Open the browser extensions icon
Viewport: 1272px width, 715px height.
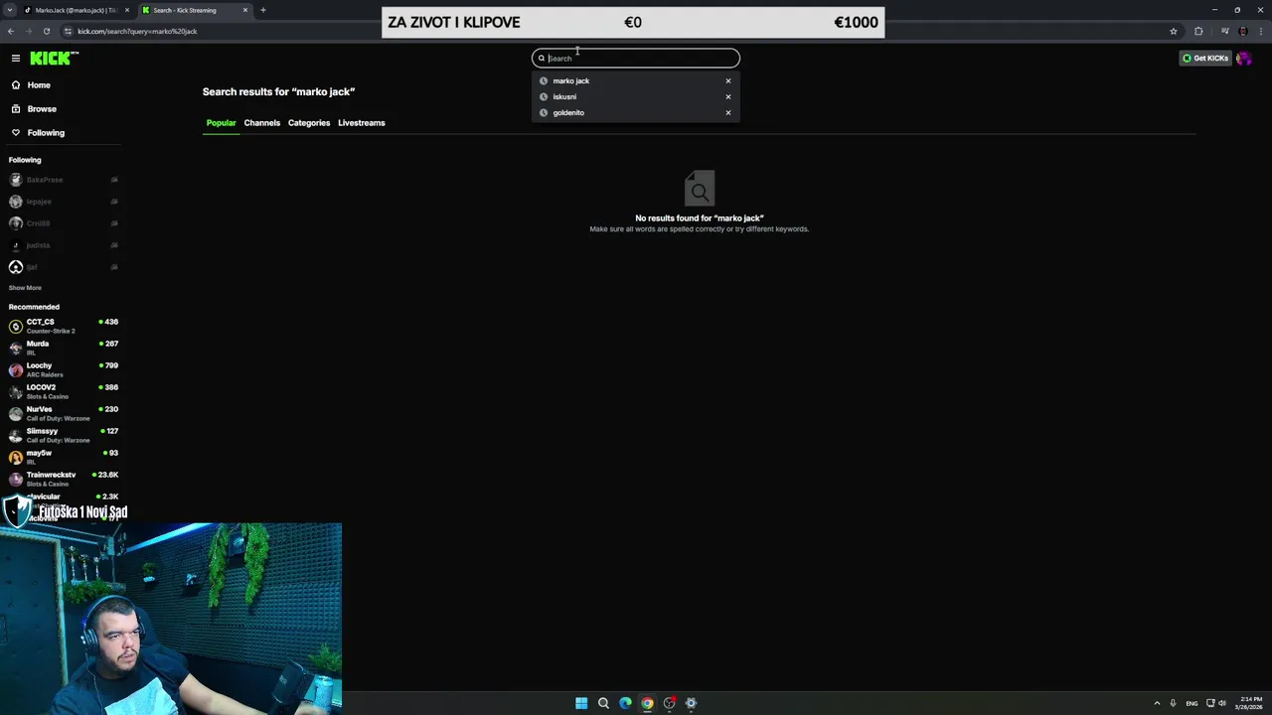pos(1198,31)
